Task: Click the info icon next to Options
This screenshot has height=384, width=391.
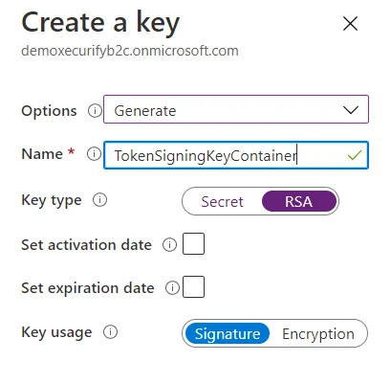Action: (95, 111)
